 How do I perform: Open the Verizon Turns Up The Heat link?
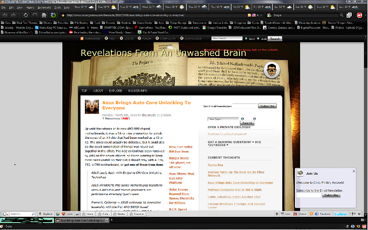tap(236, 174)
